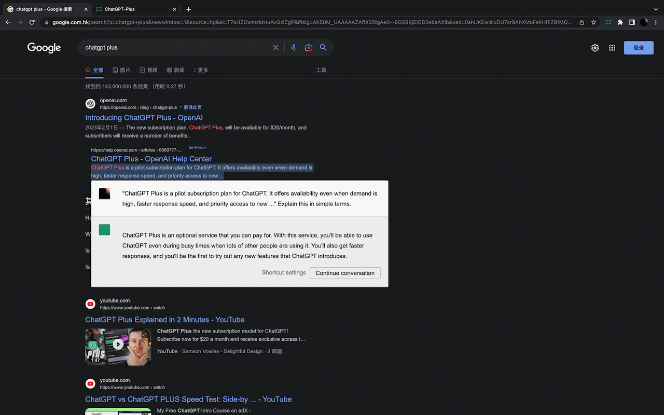Clear the search box with the X

click(275, 47)
